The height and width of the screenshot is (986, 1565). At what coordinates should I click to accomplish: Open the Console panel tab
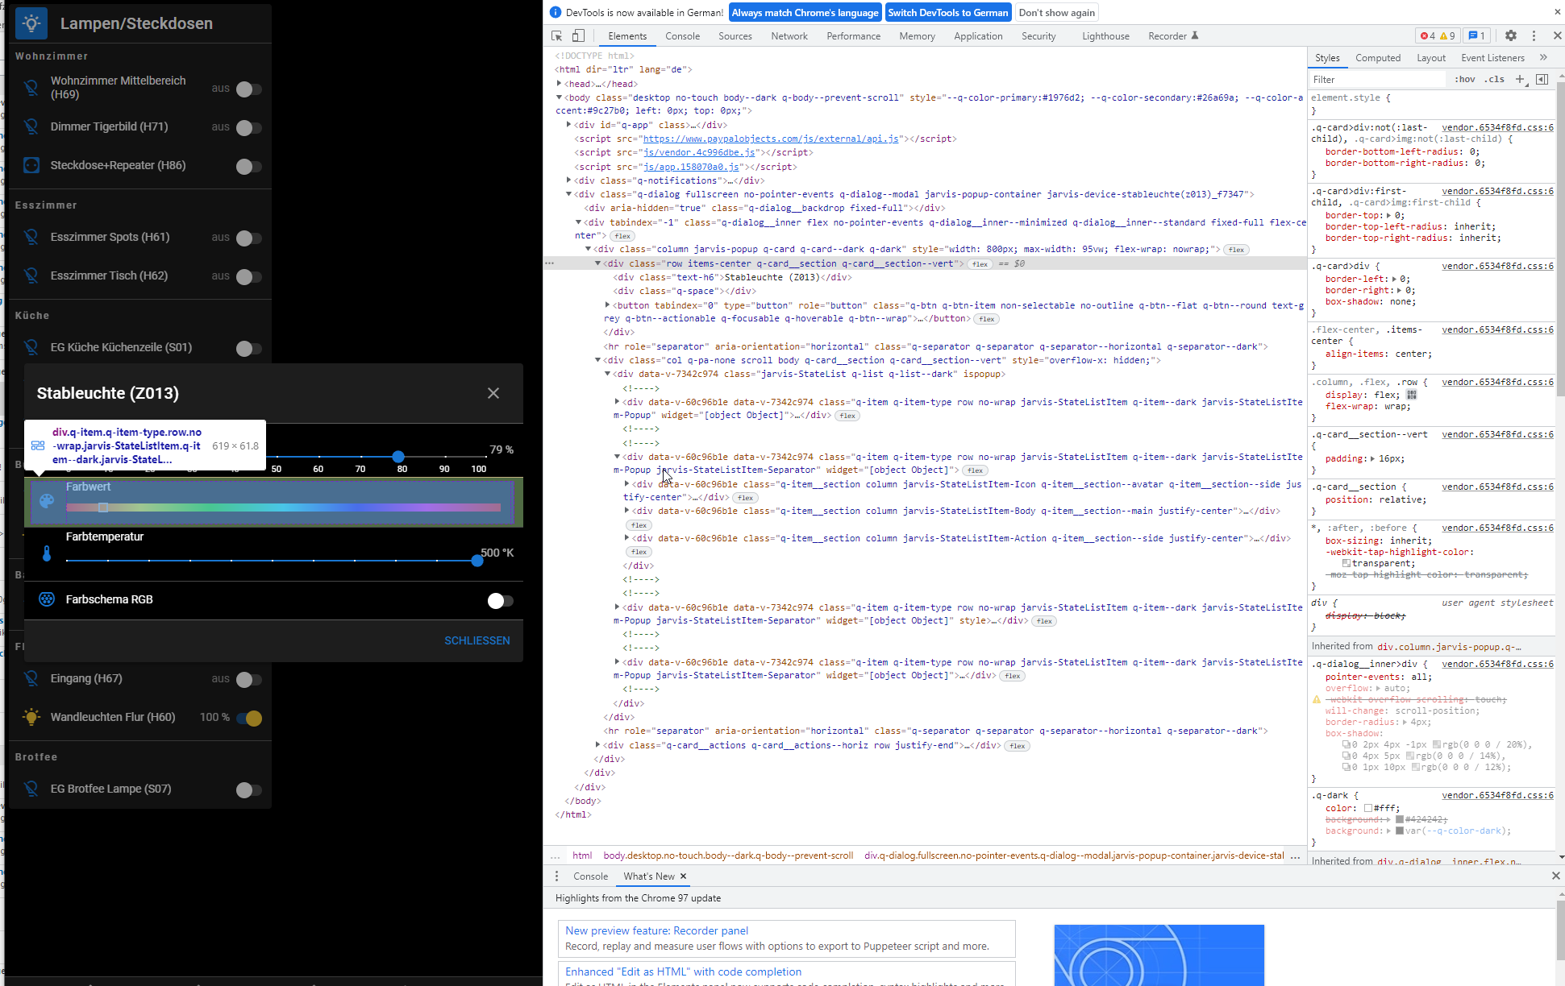tap(682, 36)
